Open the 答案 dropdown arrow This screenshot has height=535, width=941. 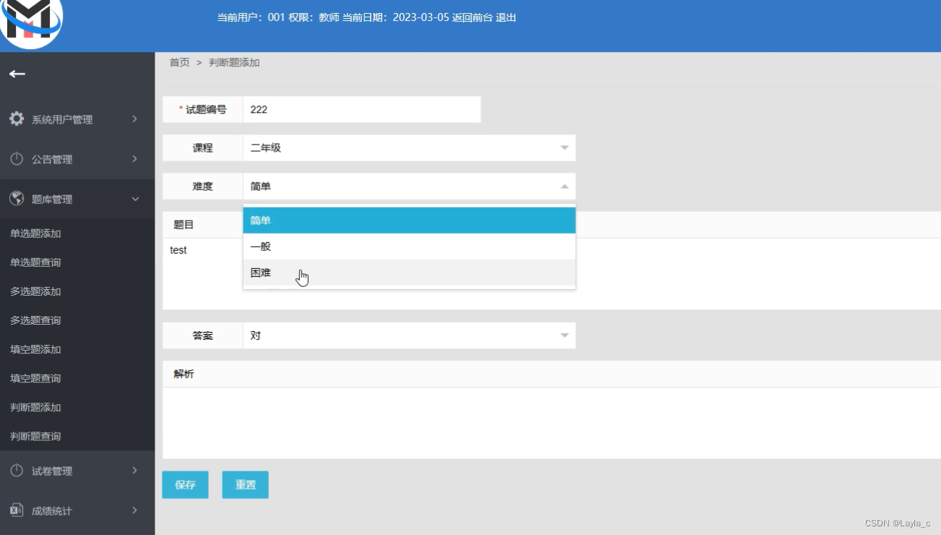pos(564,335)
